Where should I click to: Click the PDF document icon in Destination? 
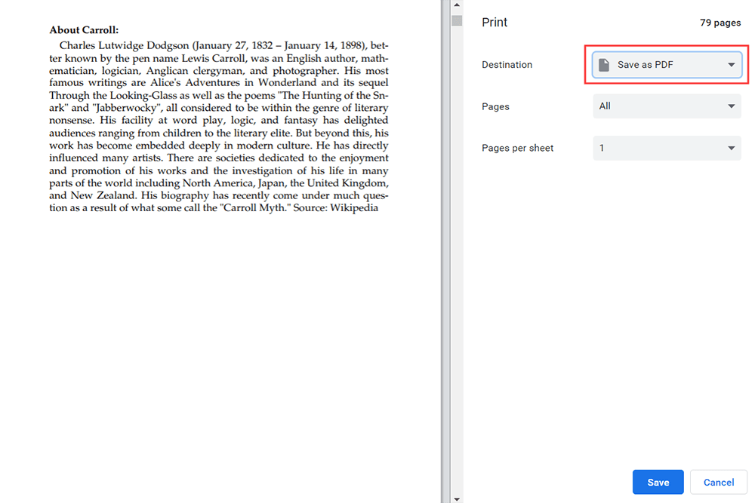604,65
